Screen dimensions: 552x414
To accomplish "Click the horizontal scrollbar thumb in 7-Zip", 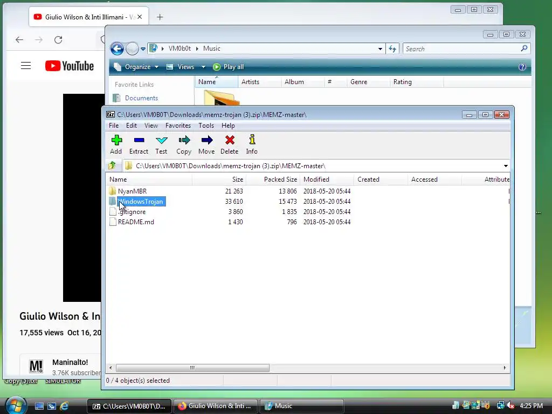I will click(192, 368).
